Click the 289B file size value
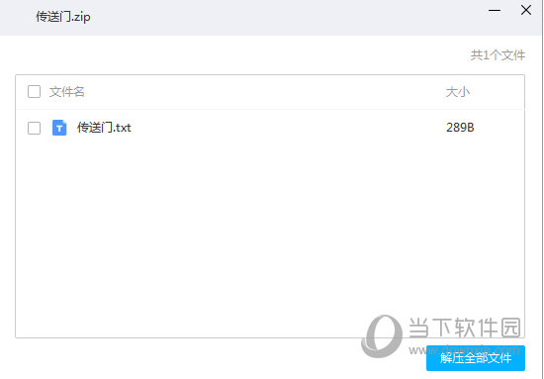The image size is (544, 379). [460, 128]
